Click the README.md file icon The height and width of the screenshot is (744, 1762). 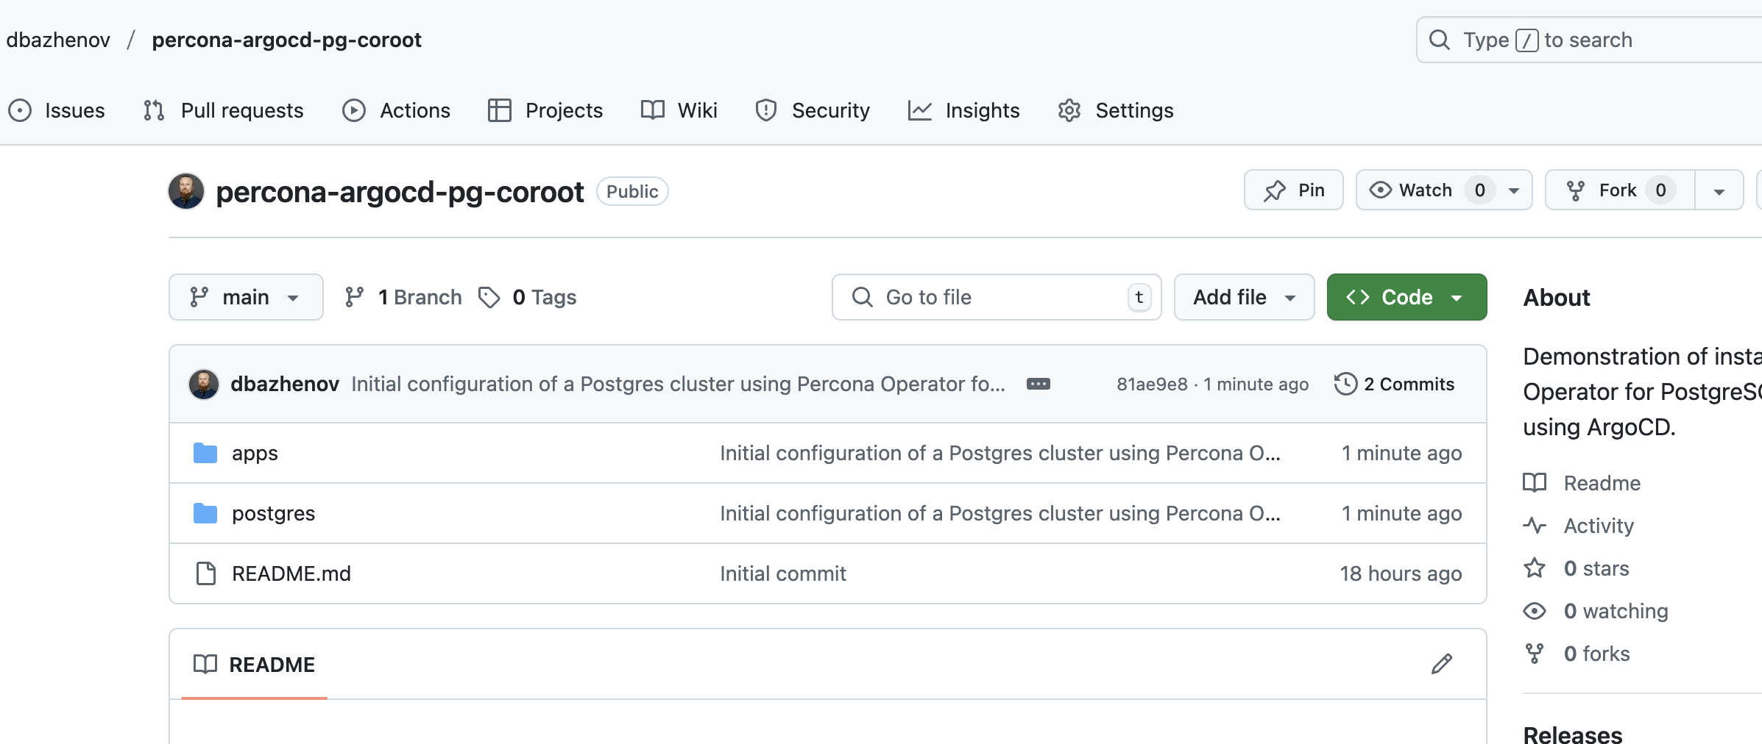point(206,573)
